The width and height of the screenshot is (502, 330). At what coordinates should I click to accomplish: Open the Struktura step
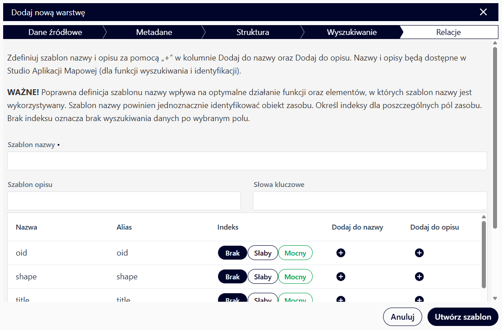tap(253, 32)
